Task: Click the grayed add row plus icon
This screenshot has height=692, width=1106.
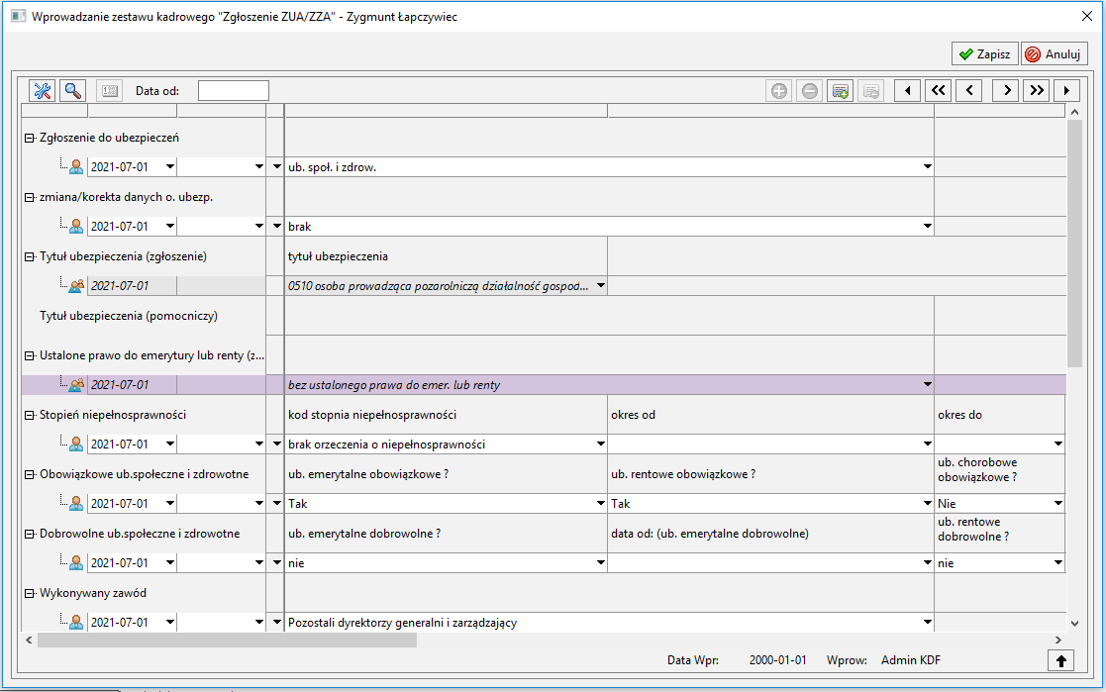Action: [778, 91]
